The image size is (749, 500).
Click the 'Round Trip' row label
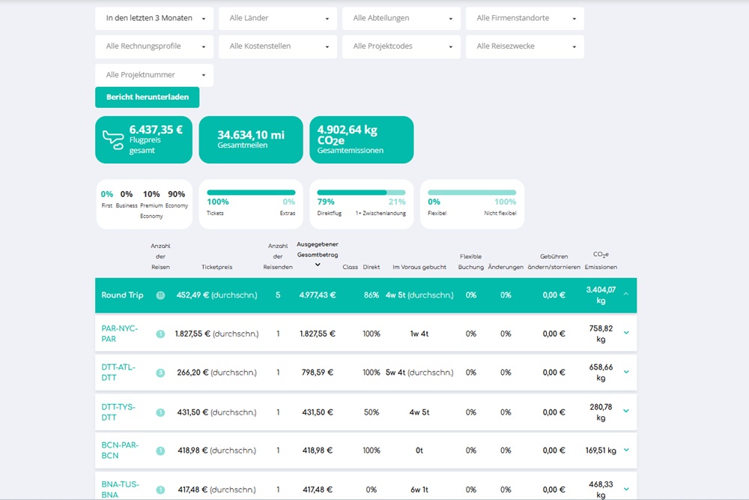122,295
